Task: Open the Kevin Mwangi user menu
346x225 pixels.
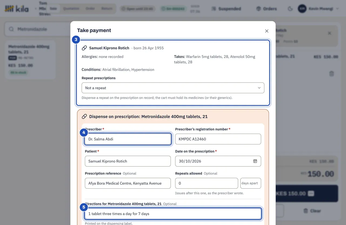Action: 318,9
